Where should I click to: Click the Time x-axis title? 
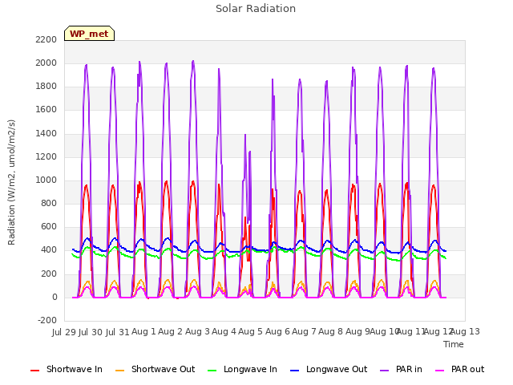coord(454,344)
